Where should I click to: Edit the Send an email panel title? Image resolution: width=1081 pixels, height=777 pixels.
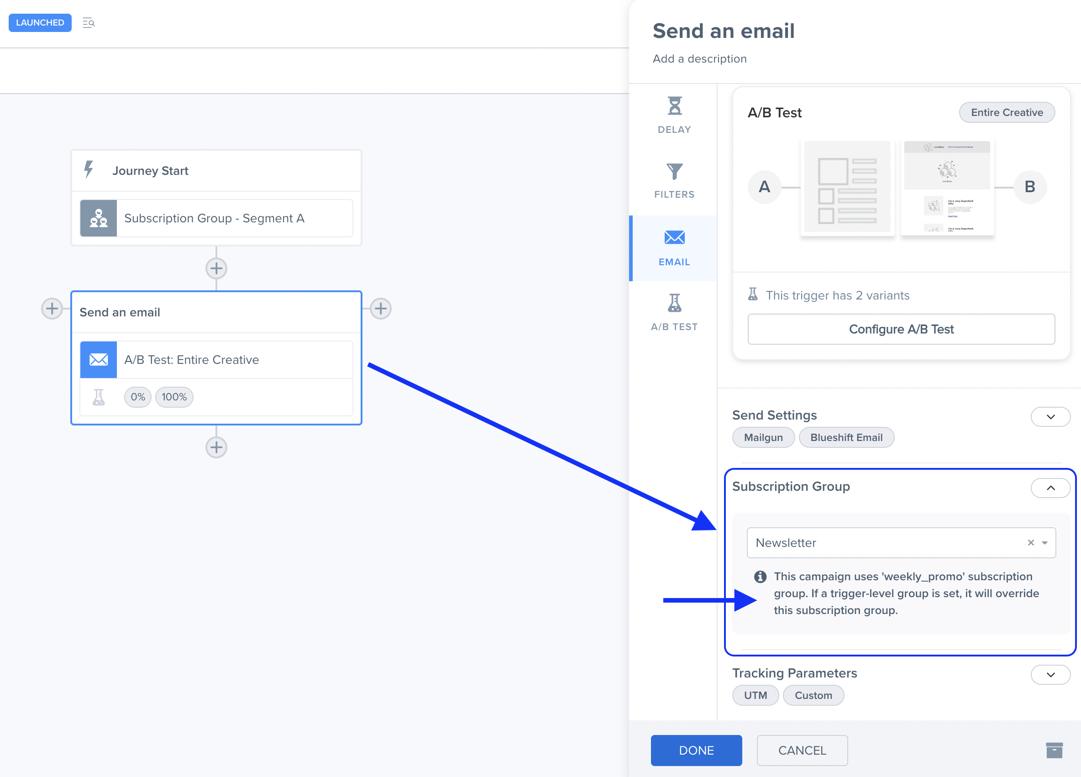pyautogui.click(x=724, y=31)
